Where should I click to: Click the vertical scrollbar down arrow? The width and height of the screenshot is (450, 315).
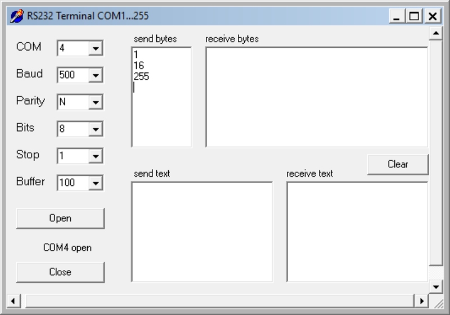point(435,286)
